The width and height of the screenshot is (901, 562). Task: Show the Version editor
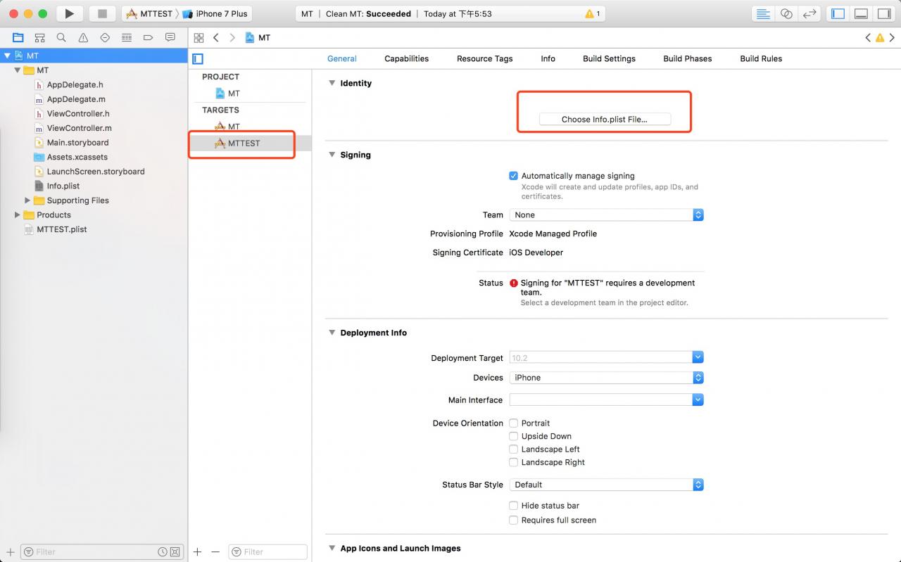[x=809, y=13]
